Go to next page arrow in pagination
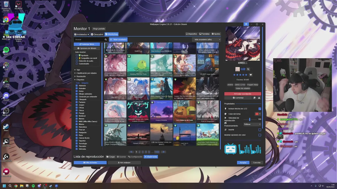This screenshot has height=189, width=337. (163, 152)
